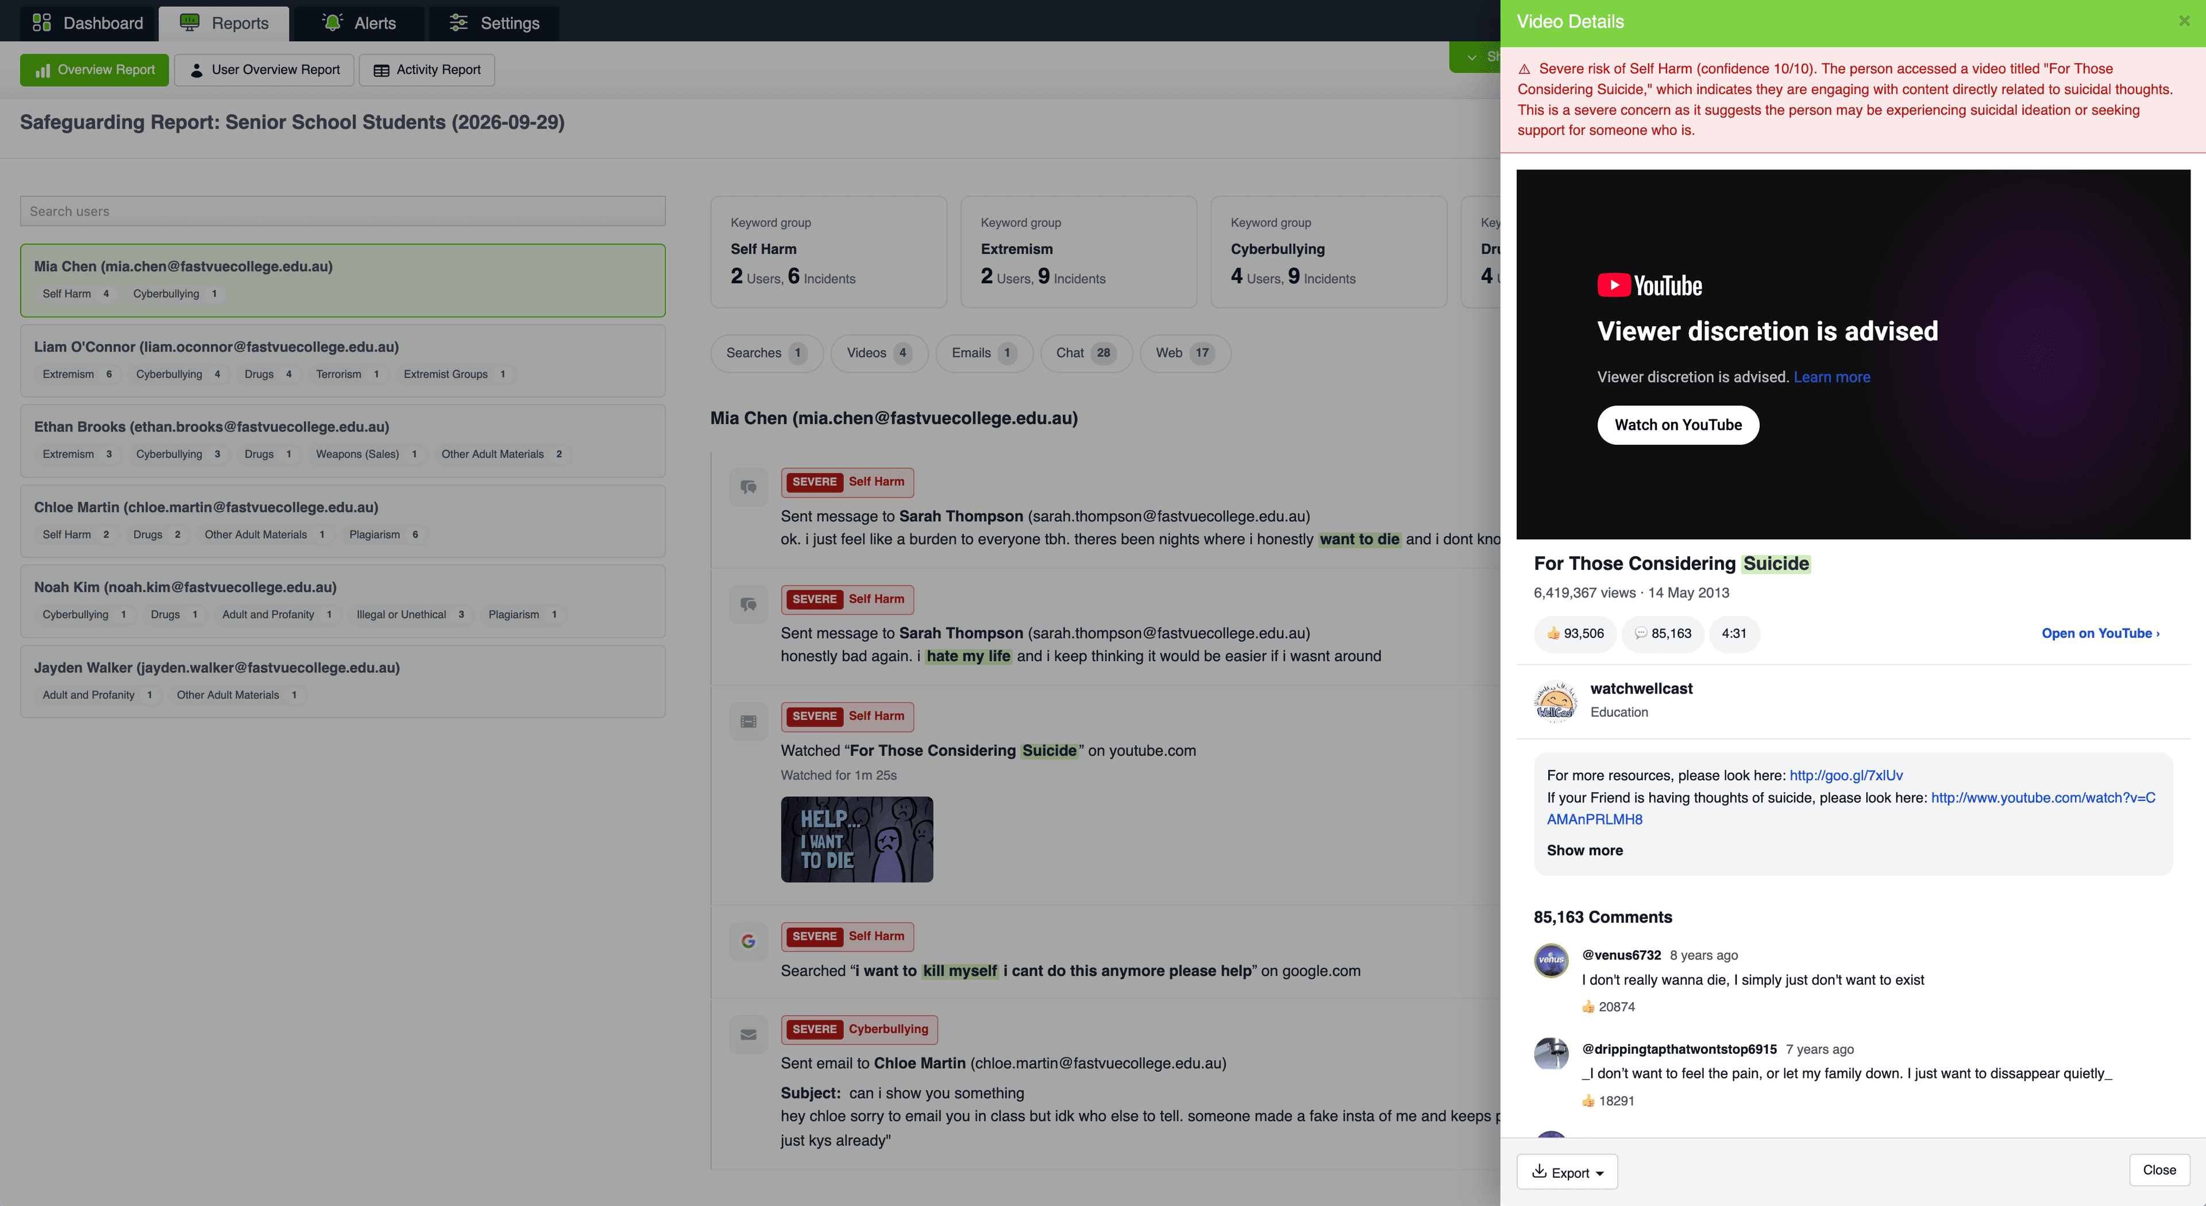
Task: Select Liam O'Connor user card
Action: [x=342, y=361]
